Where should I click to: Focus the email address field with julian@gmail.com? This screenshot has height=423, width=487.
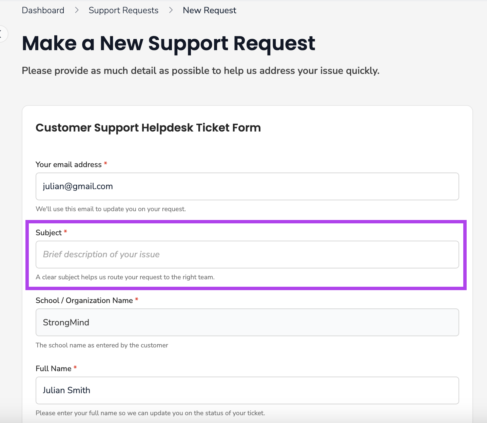(247, 186)
